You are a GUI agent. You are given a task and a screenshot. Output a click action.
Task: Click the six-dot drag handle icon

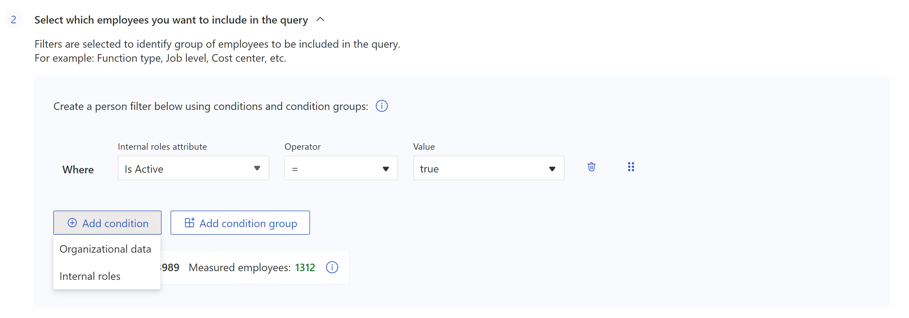tap(631, 167)
